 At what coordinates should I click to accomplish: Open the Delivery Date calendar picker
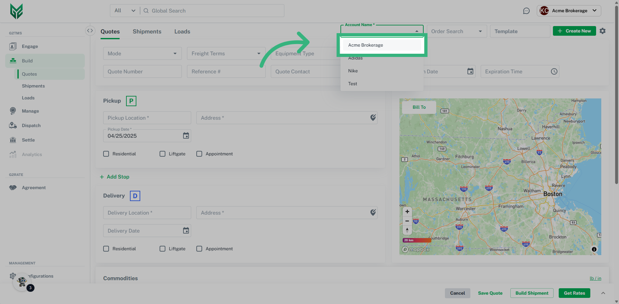click(186, 231)
